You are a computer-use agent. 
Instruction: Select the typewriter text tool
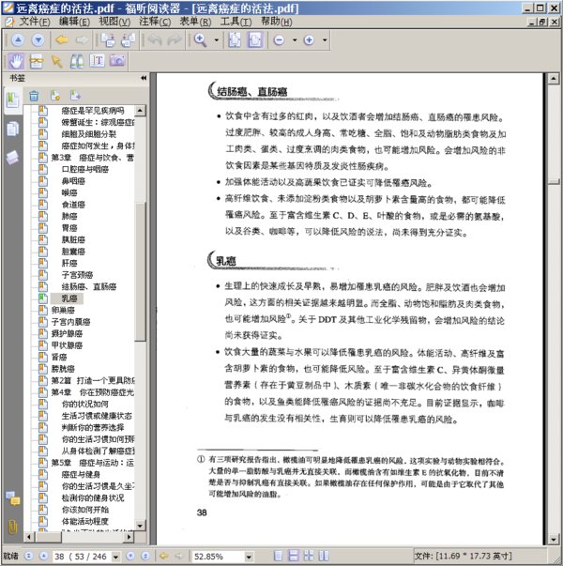pyautogui.click(x=97, y=61)
